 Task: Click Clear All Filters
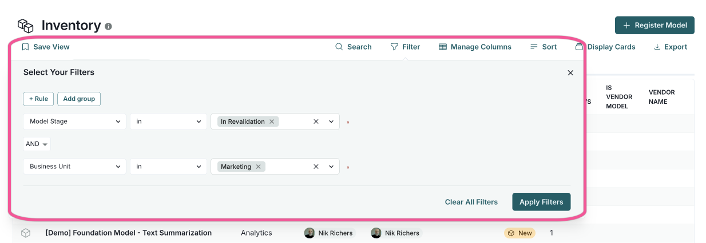471,202
